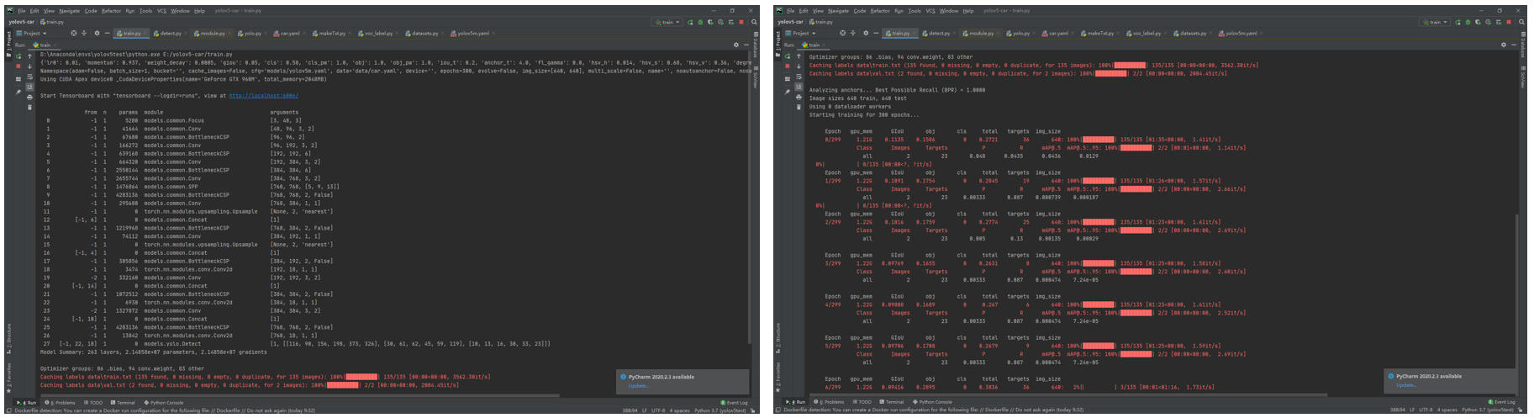The width and height of the screenshot is (1534, 418).
Task: Click UTF-8 encoding in right status bar
Action: [x=1426, y=410]
